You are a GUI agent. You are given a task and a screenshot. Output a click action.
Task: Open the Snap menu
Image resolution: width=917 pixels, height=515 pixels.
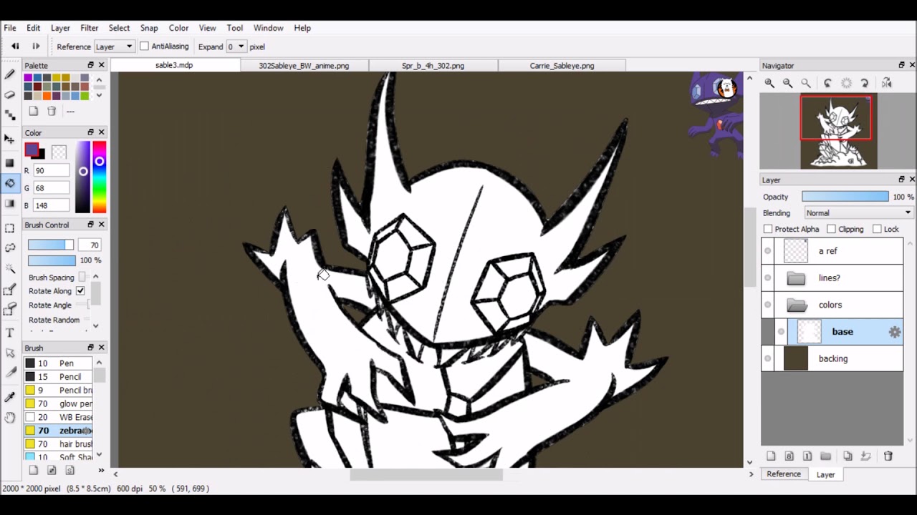click(x=149, y=28)
